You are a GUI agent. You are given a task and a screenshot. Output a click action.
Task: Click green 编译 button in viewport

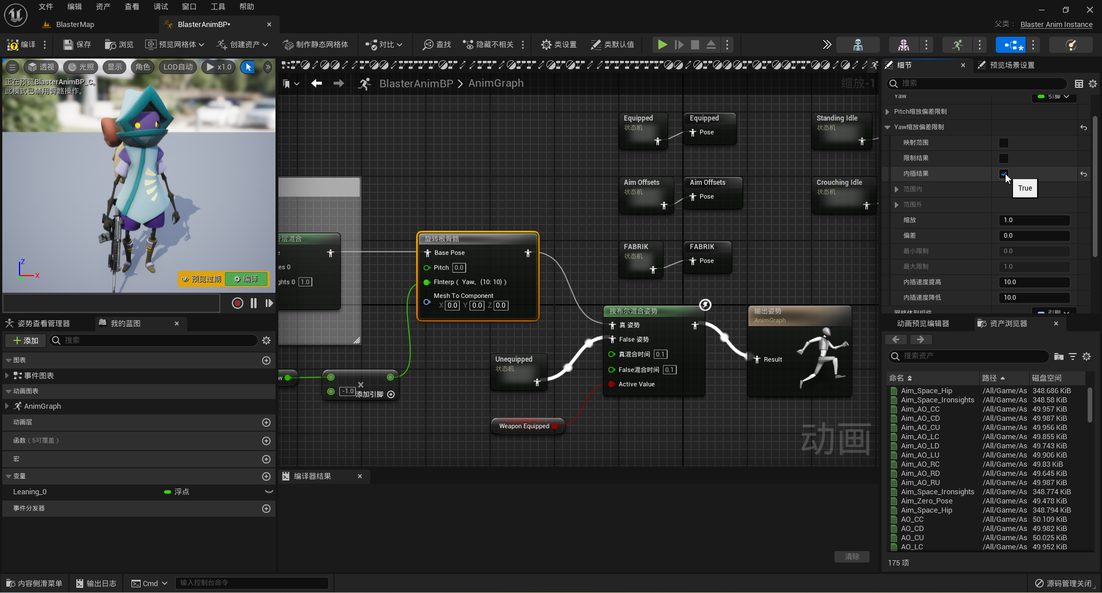coord(246,279)
